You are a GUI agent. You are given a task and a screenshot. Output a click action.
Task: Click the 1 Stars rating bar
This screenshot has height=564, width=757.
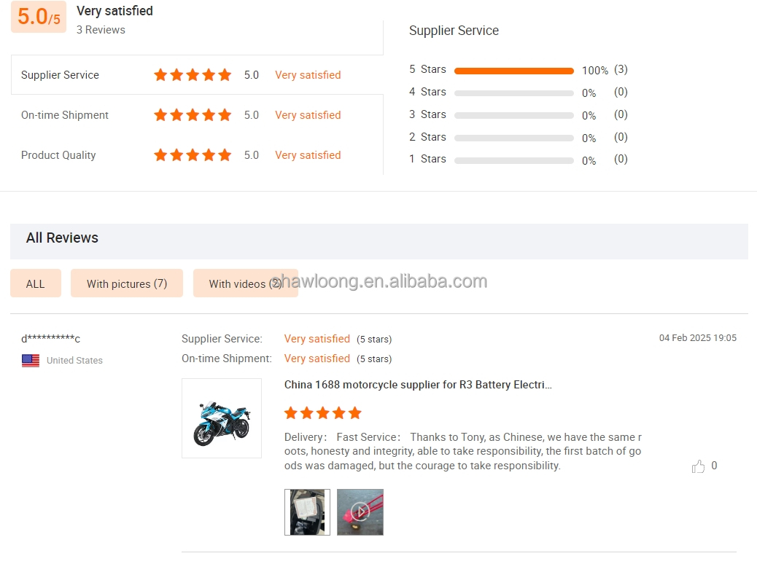[513, 160]
